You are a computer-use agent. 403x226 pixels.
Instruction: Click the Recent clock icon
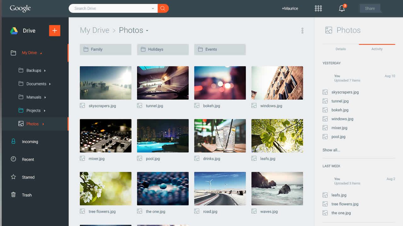pyautogui.click(x=13, y=159)
